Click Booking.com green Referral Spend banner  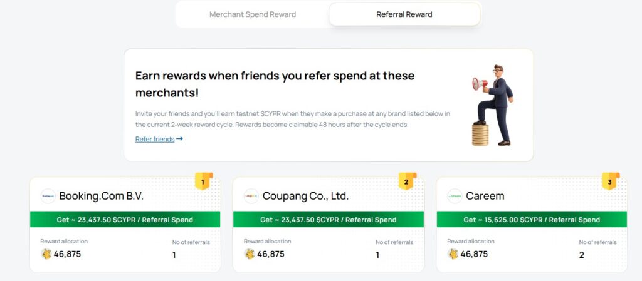125,220
